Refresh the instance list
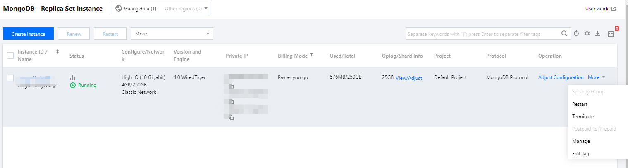628x168 pixels. click(x=576, y=34)
